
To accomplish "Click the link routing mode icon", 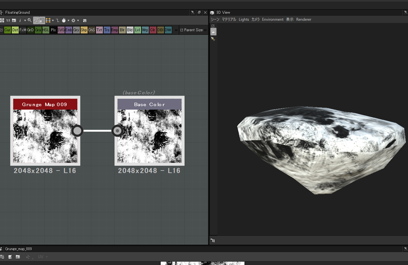I will click(58, 20).
